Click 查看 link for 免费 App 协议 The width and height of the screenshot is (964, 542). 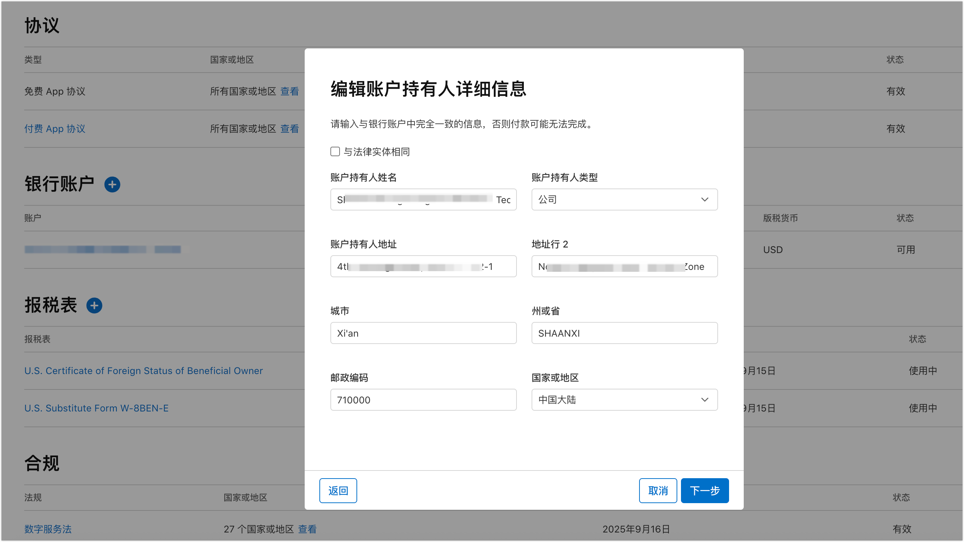290,91
